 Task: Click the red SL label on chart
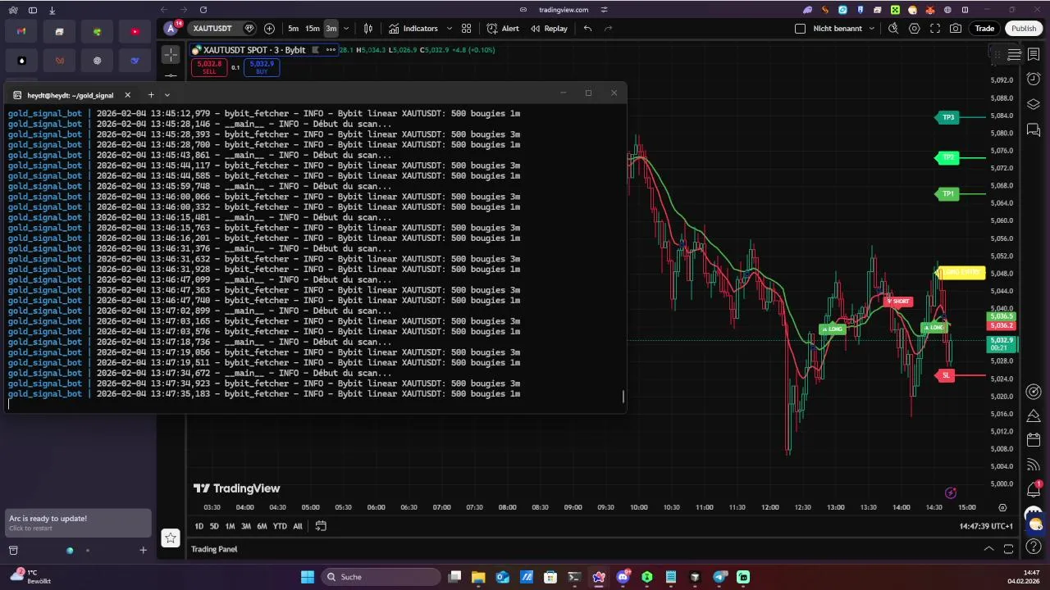[x=946, y=375]
